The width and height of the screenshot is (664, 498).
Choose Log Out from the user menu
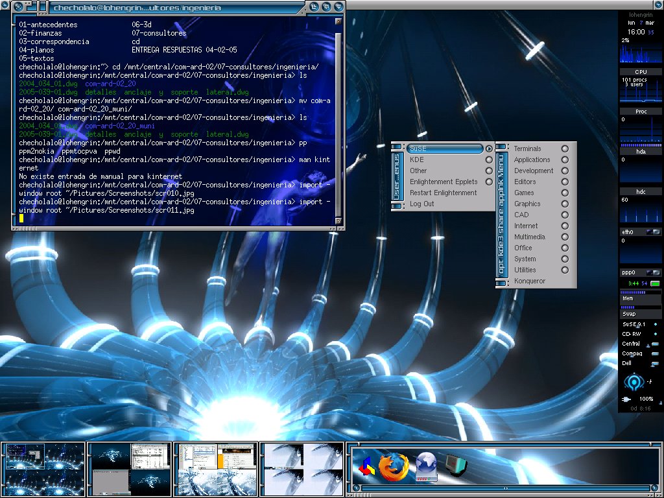[421, 204]
